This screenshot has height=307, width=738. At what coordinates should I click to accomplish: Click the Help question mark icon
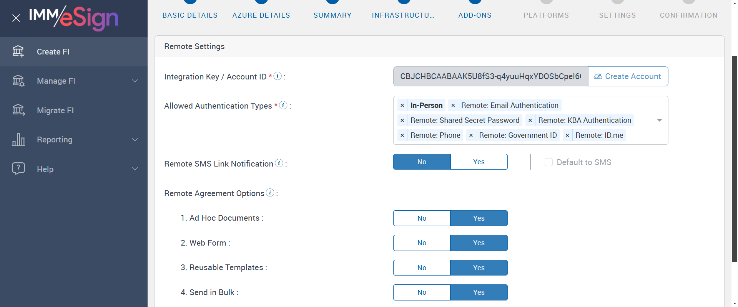pos(18,169)
